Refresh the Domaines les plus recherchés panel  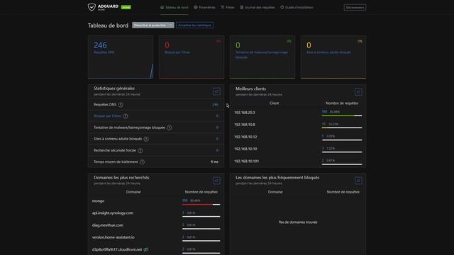coord(216,181)
